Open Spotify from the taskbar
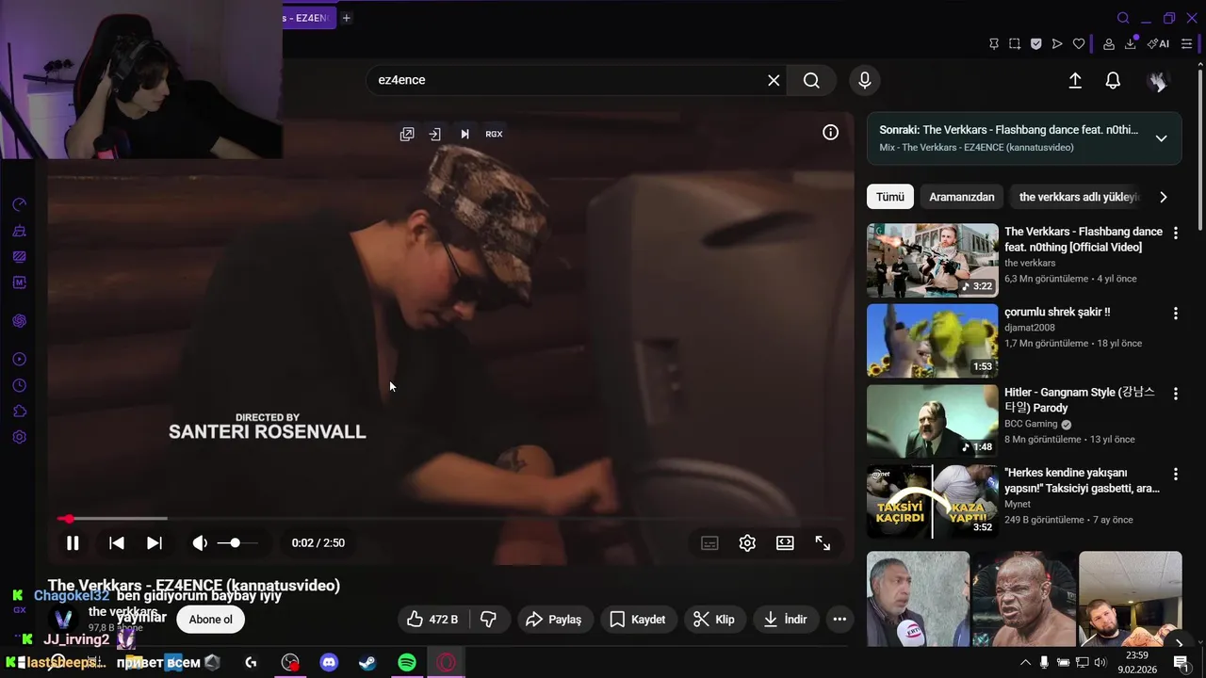This screenshot has height=678, width=1206. [406, 663]
